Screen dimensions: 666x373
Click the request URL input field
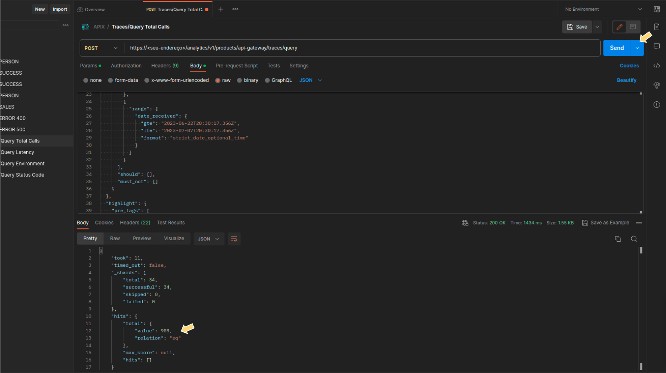[359, 48]
